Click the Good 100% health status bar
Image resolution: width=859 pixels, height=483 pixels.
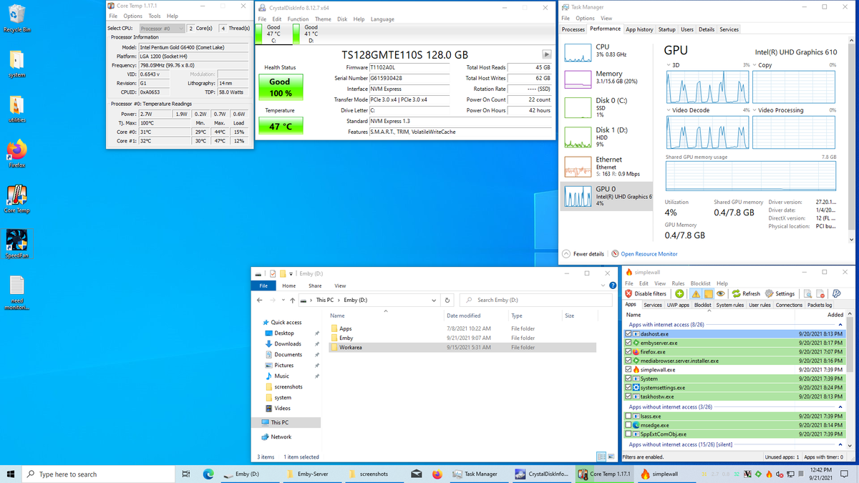280,86
